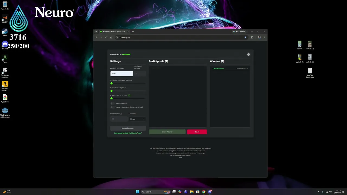
Task: Launch Steam from the desktop
Action: [5, 32]
